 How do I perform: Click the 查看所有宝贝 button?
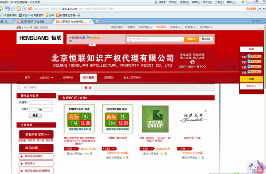coord(36,134)
